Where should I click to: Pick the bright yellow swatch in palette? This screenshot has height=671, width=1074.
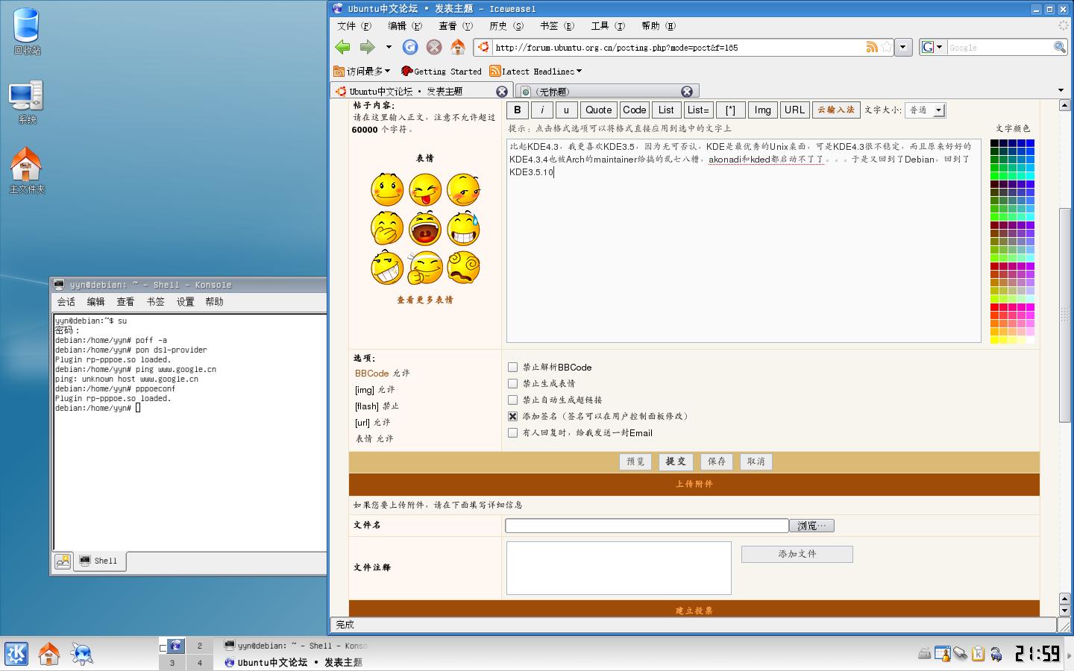click(994, 340)
